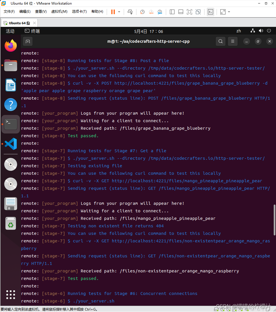Viewport: 276px width, 312px height.
Task: Open the power menu icon in top bar
Action: coord(269,31)
